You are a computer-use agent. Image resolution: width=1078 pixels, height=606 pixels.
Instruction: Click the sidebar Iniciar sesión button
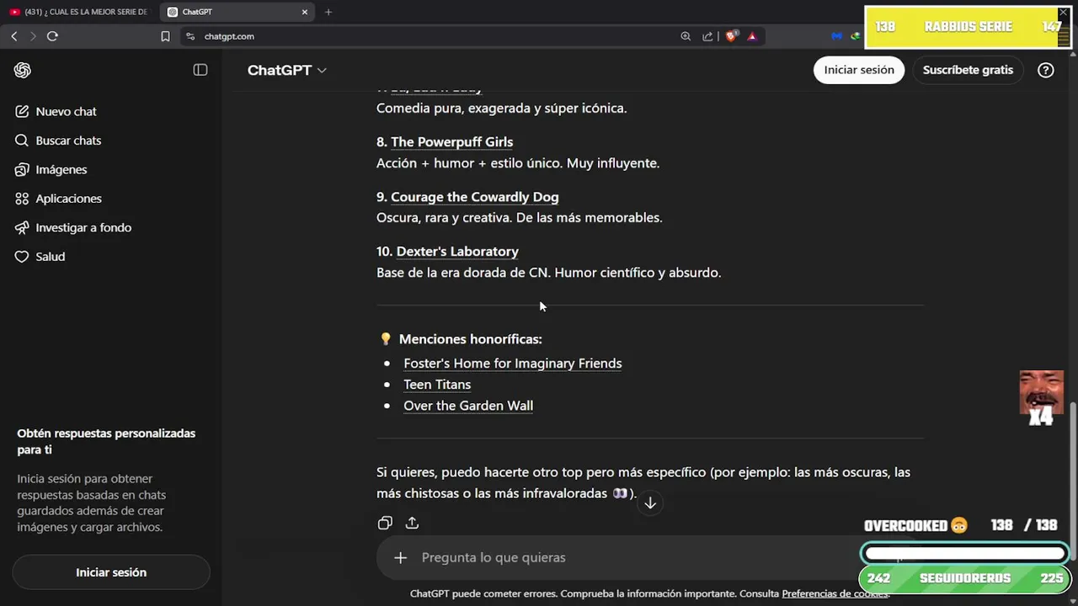coord(111,572)
